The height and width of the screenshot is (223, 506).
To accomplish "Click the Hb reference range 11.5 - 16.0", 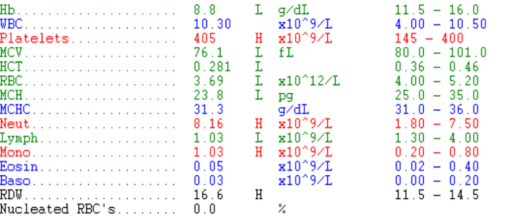I will 437,10.
